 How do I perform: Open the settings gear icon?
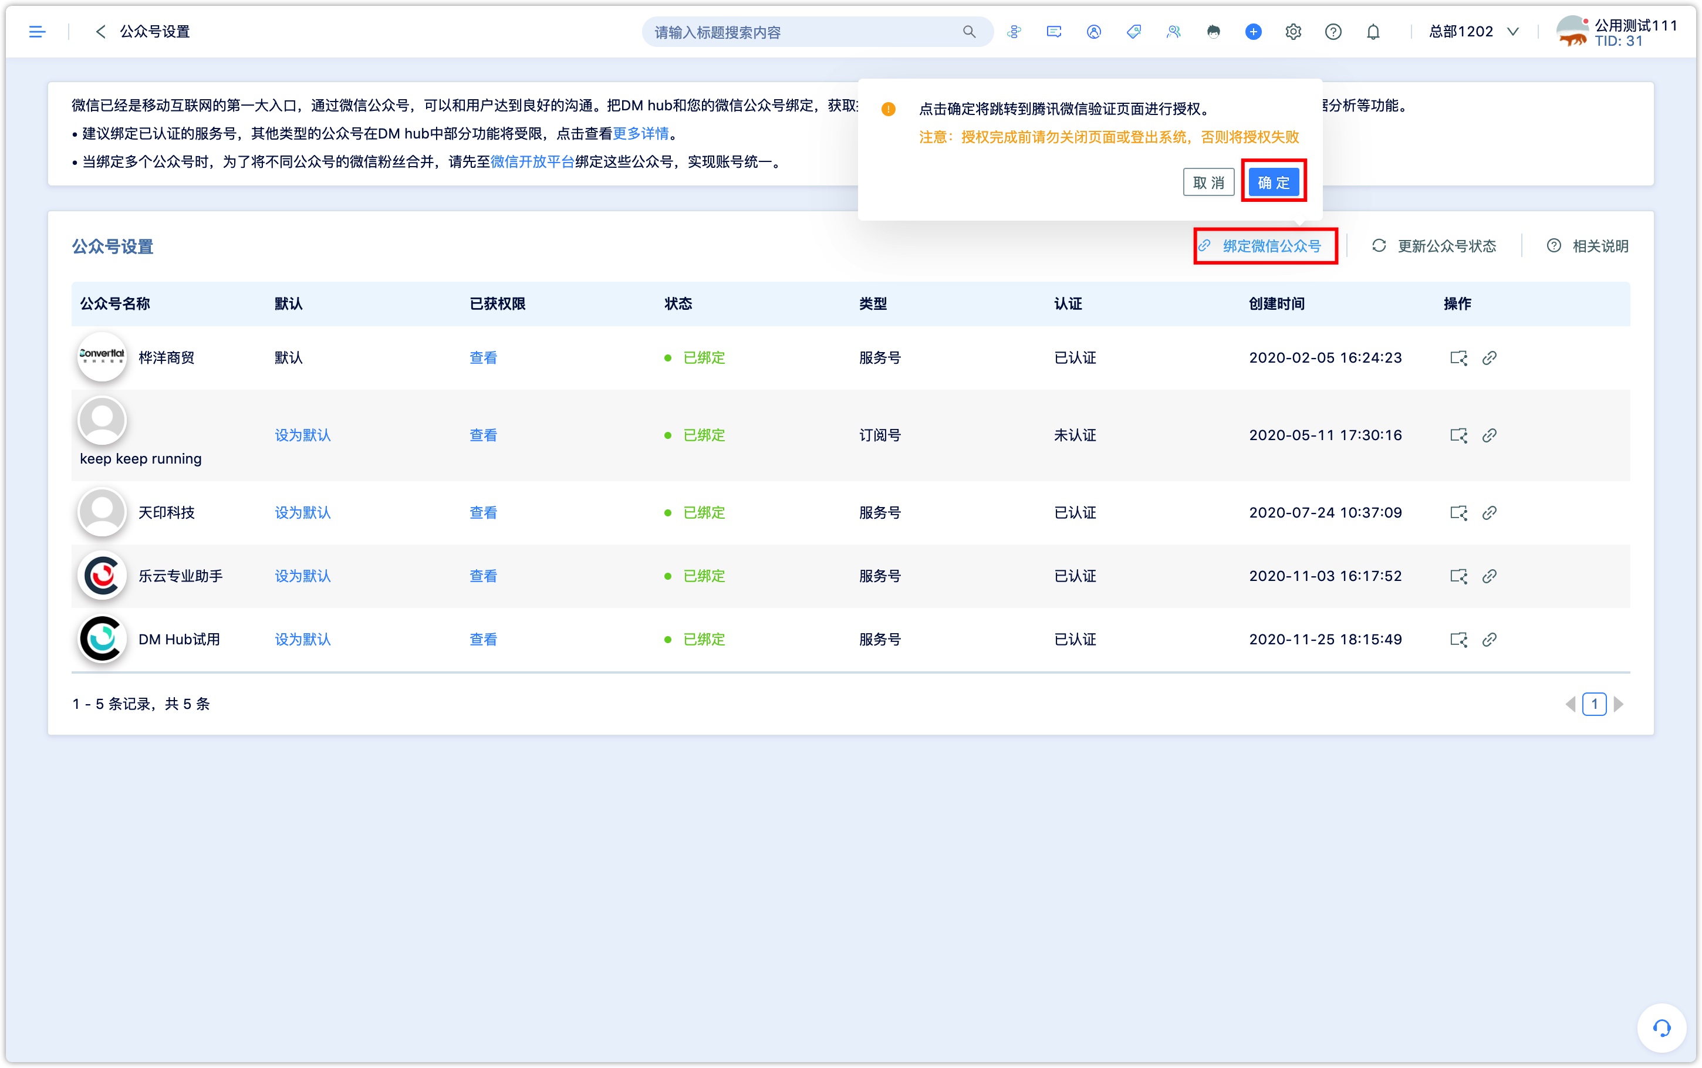pyautogui.click(x=1293, y=32)
